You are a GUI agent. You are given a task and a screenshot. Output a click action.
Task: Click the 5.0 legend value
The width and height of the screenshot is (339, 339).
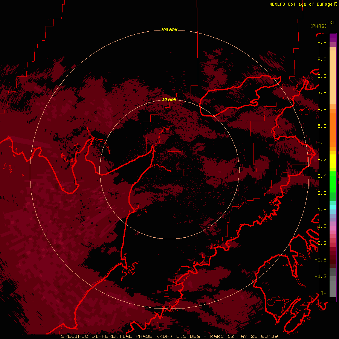322,143
